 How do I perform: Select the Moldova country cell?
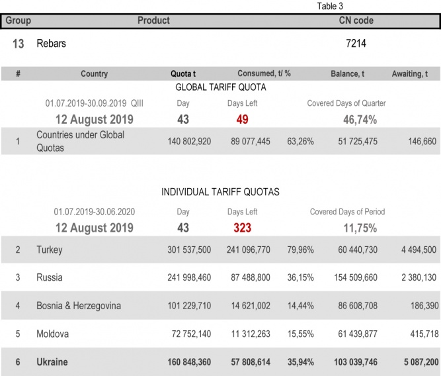[x=52, y=334]
